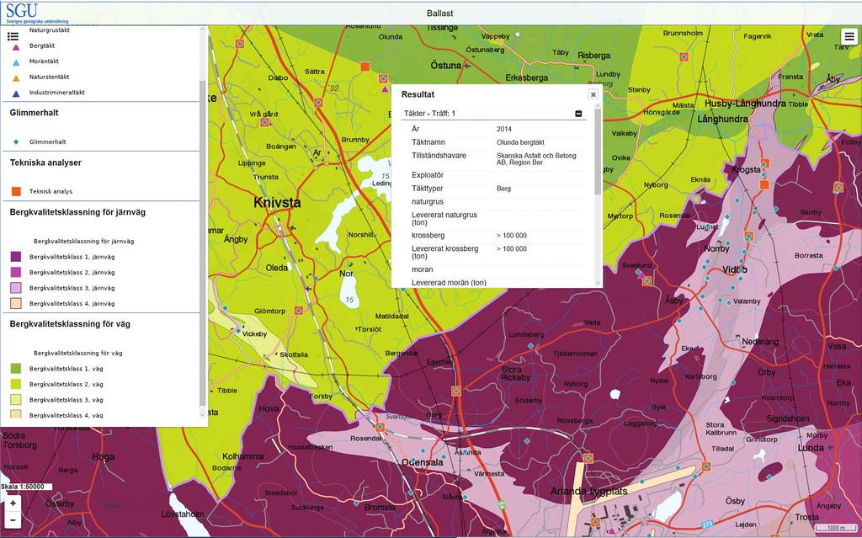Image resolution: width=862 pixels, height=538 pixels.
Task: Click the legend panel vertical scrollbar
Action: 202,242
